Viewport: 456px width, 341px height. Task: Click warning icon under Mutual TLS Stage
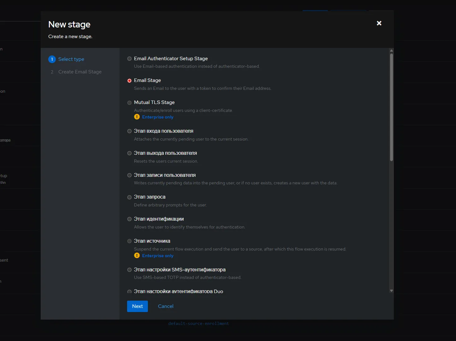click(137, 117)
